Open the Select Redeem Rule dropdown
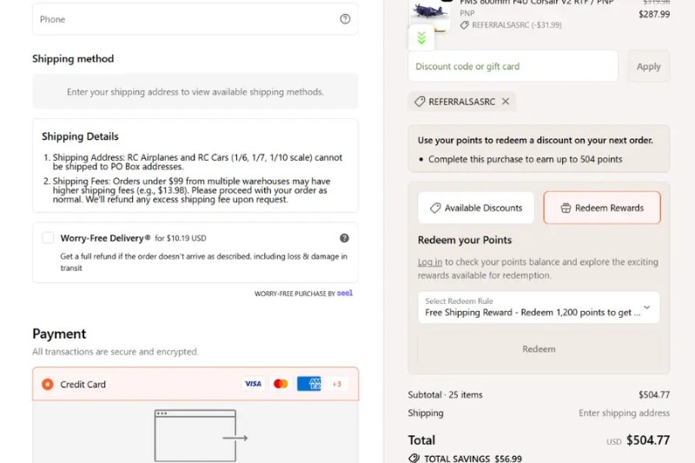Viewport: 695px width, 463px height. pyautogui.click(x=539, y=307)
